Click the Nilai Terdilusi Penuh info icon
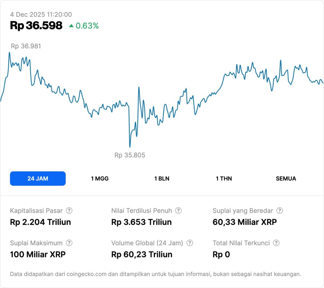The image size is (324, 288). (178, 211)
